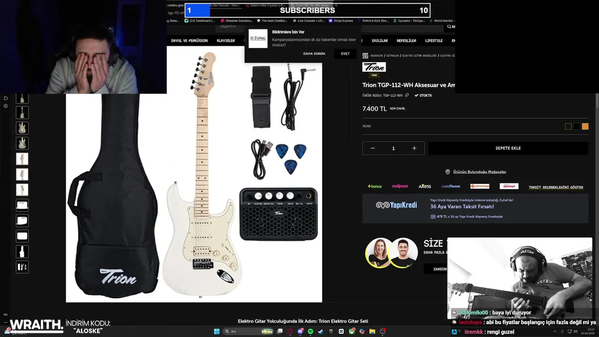599x337 pixels.
Task: Click the CardFinans card logo
Action: click(x=451, y=186)
